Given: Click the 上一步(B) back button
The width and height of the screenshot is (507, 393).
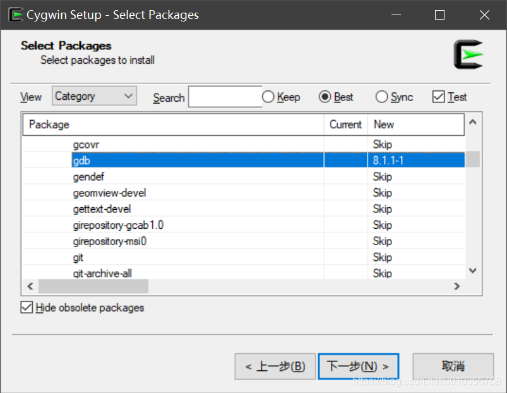Looking at the screenshot, I should (x=275, y=366).
